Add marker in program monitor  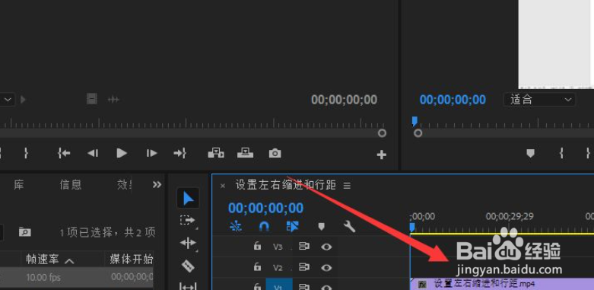pos(530,153)
